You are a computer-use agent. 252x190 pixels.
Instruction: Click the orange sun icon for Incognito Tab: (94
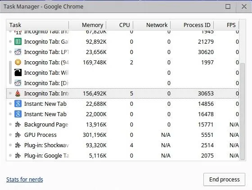pyautogui.click(x=18, y=62)
